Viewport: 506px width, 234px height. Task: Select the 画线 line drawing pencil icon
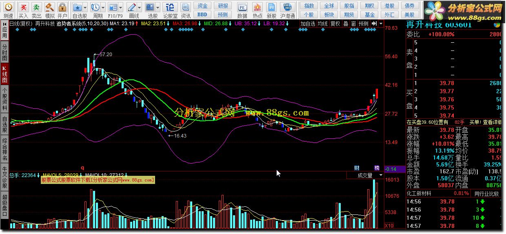coord(131,7)
